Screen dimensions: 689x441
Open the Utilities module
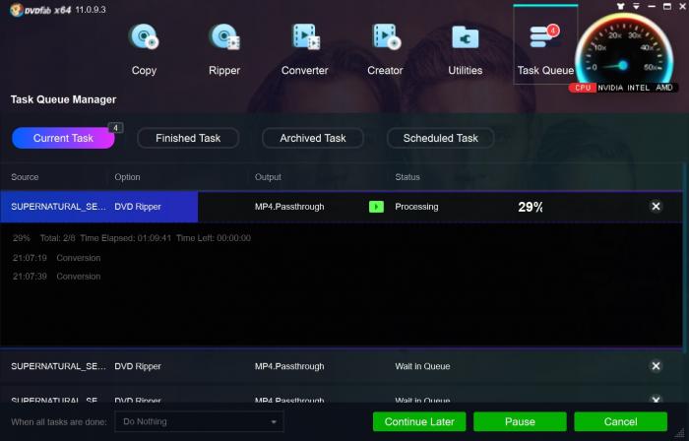click(x=465, y=48)
